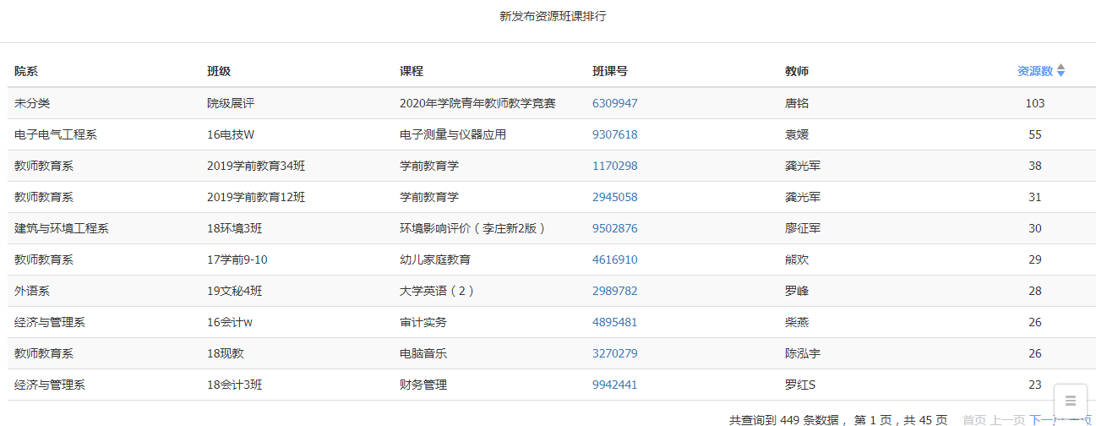Select course 幼儿家庭教育

(435, 259)
